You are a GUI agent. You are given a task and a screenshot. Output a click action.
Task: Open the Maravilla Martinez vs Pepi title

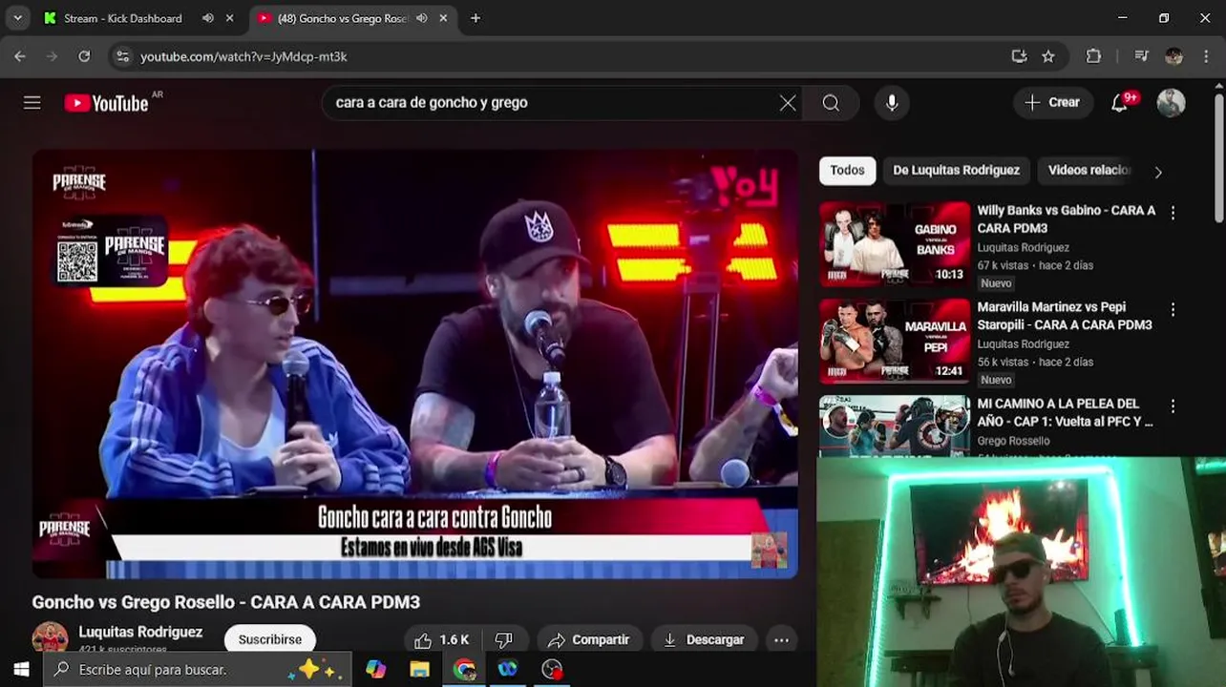coord(1064,316)
